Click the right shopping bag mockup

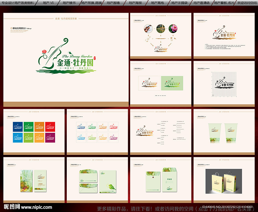tap(230, 182)
